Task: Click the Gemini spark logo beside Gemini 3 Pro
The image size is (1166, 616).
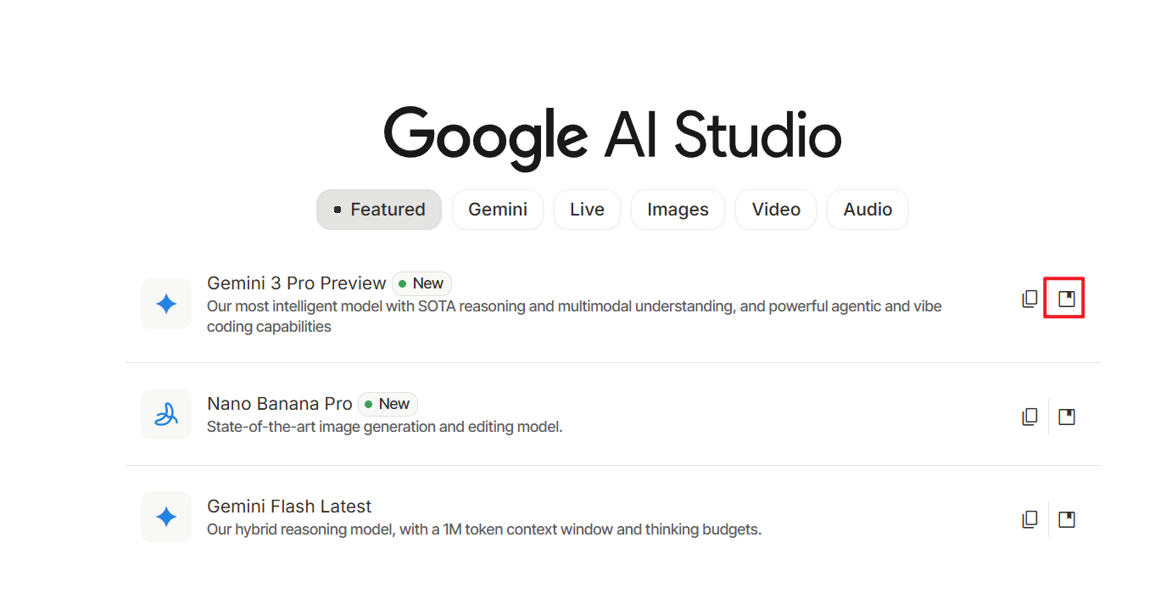Action: pos(166,304)
